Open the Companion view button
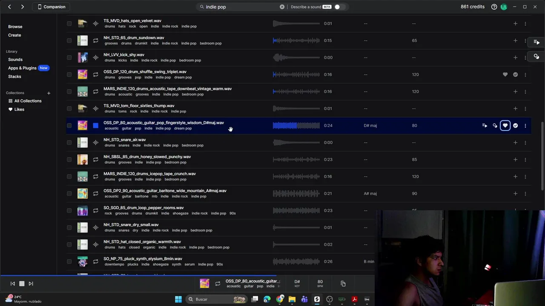 [52, 7]
